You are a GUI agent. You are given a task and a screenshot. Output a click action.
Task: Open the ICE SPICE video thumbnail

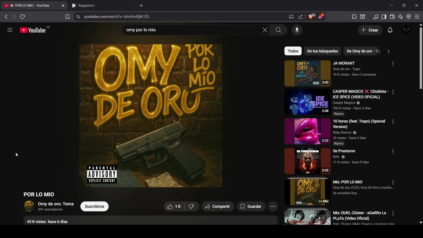307,102
